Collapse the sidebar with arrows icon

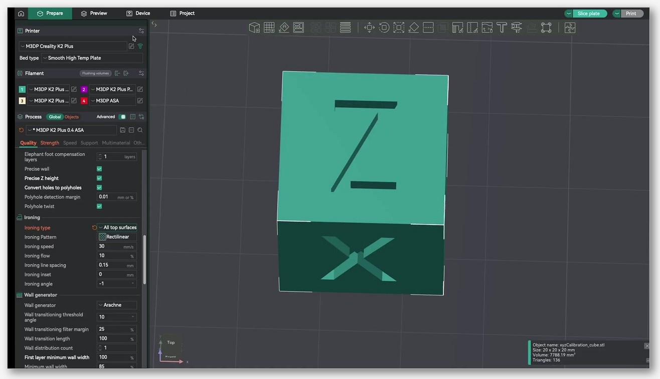coord(154,24)
